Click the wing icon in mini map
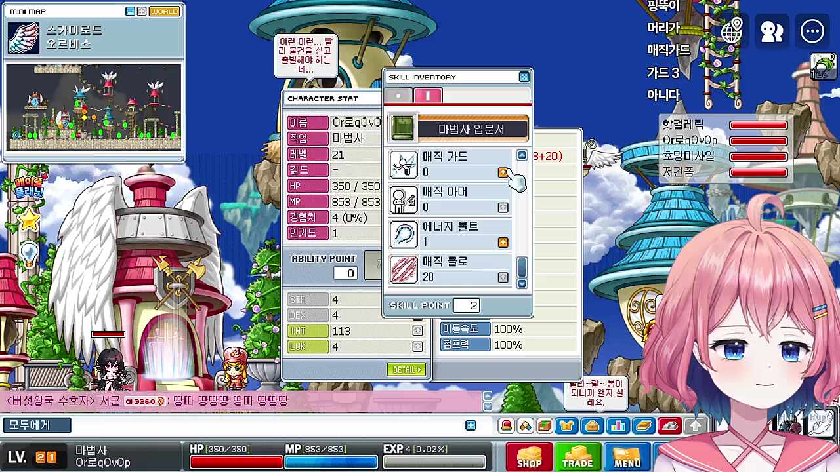Viewport: 840px width, 472px height. pos(24,37)
